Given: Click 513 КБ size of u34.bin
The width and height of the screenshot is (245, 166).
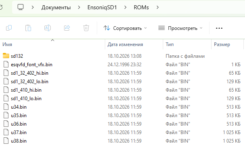Looking at the screenshot, I should click(x=233, y=107).
